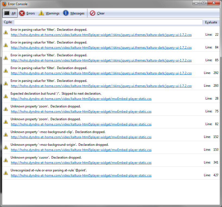Select 'Expected declaration but found' message text
This screenshot has height=207, width=222.
[x=56, y=94]
